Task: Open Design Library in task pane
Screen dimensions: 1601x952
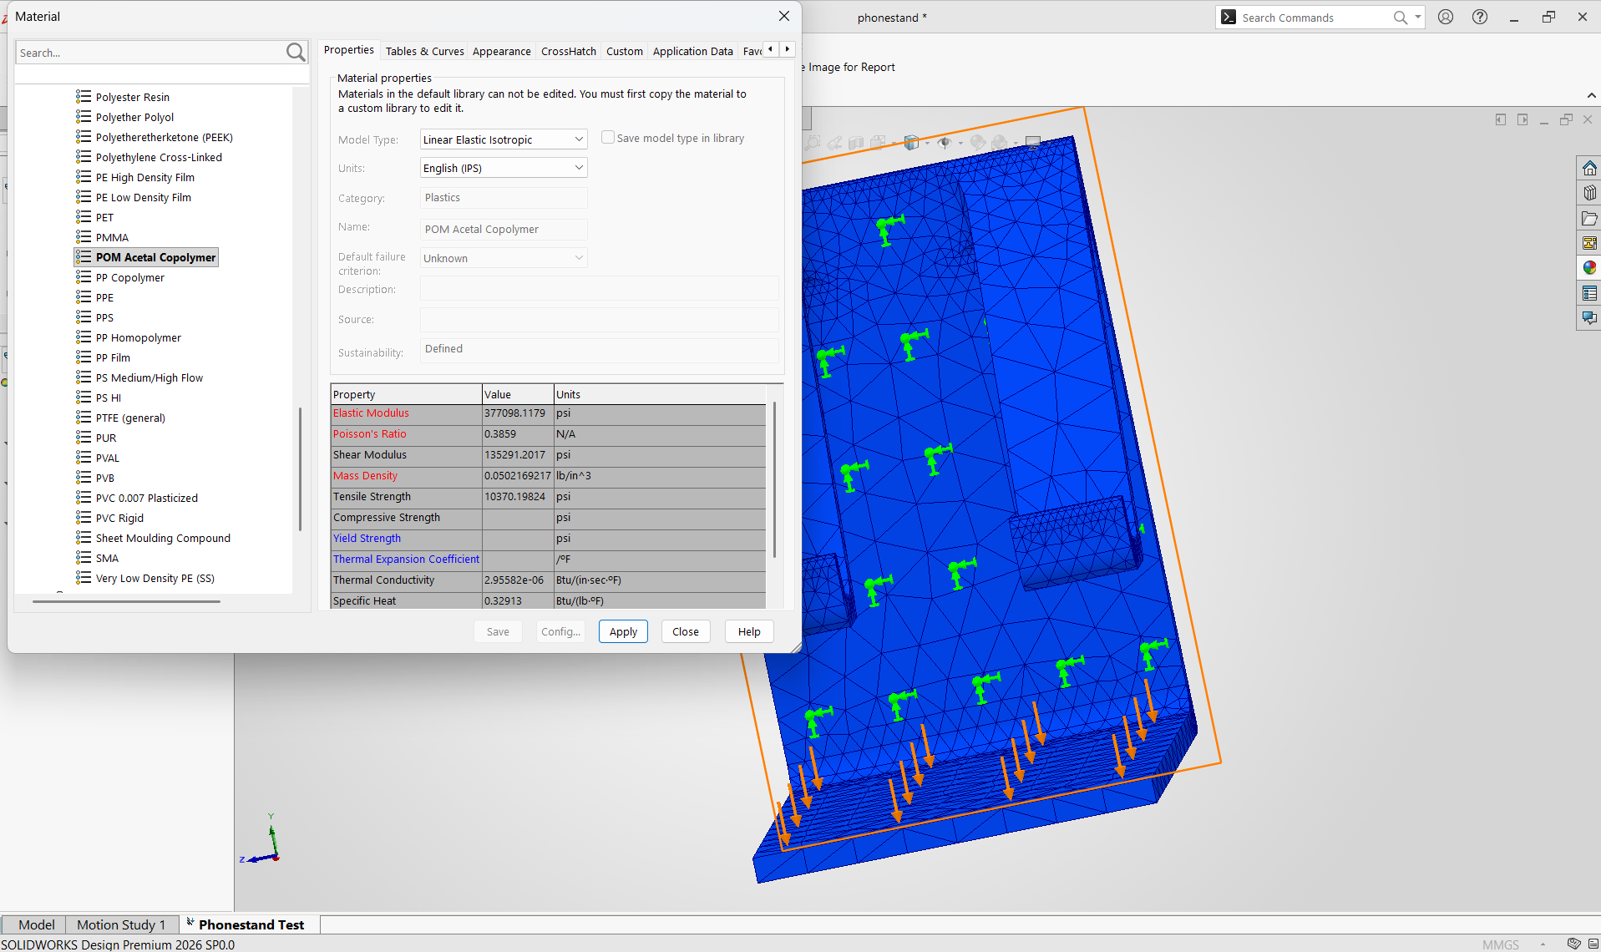Action: [1589, 193]
